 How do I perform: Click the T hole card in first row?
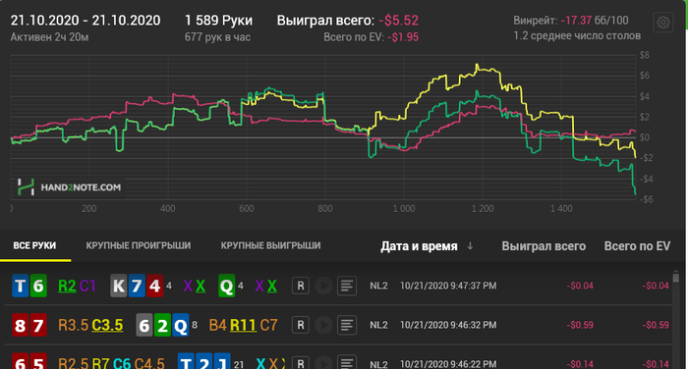pos(21,286)
